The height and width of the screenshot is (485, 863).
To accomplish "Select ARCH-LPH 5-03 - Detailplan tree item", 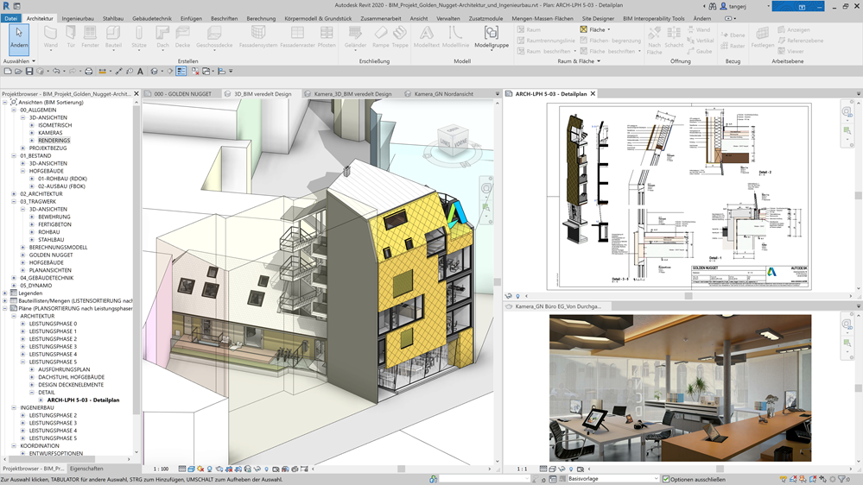I will click(83, 400).
